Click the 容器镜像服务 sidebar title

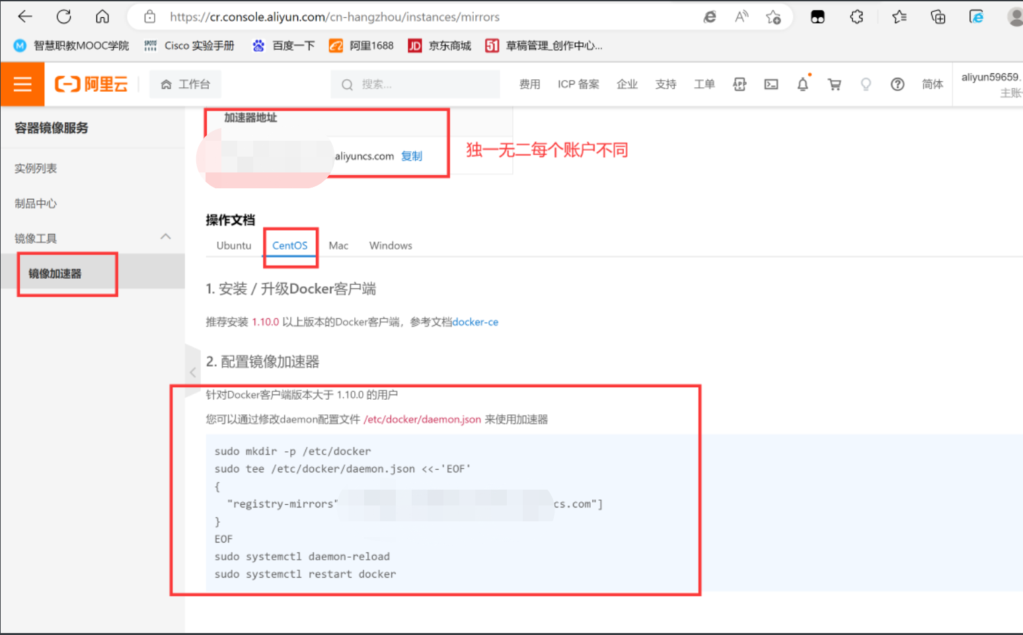[x=52, y=128]
